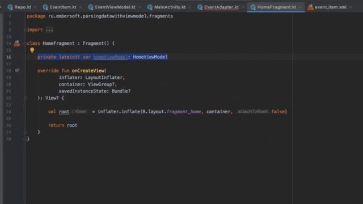Open the EventItem.kt tab

click(62, 7)
